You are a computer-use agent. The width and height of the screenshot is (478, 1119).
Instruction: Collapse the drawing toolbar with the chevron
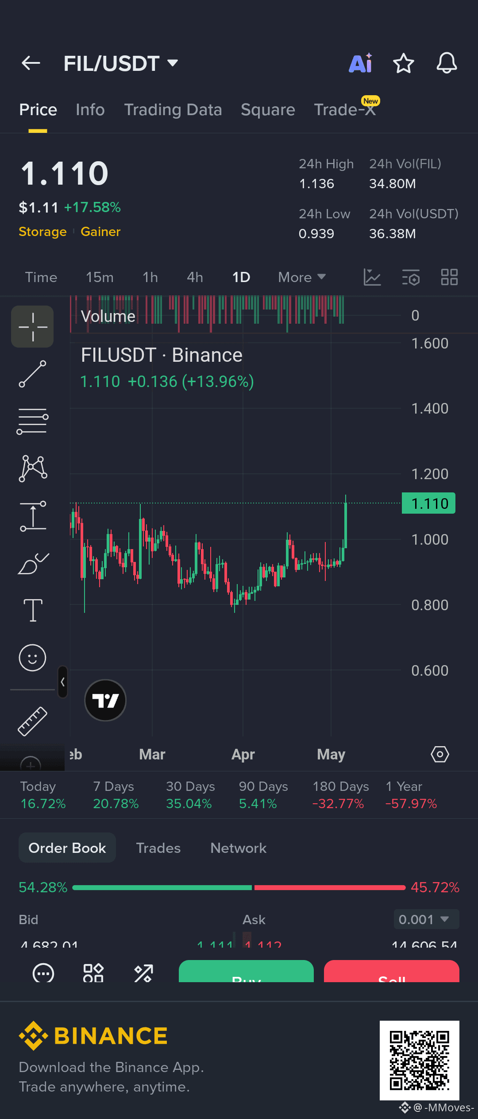coord(63,682)
